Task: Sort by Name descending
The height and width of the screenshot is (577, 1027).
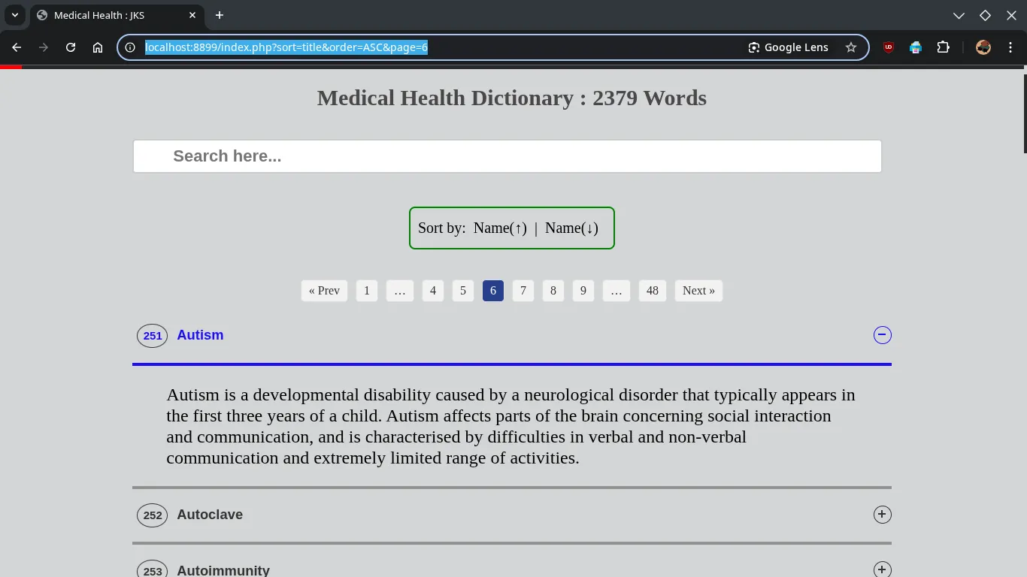Action: point(571,228)
